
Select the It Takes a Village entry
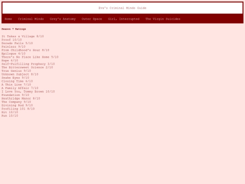point(23,36)
